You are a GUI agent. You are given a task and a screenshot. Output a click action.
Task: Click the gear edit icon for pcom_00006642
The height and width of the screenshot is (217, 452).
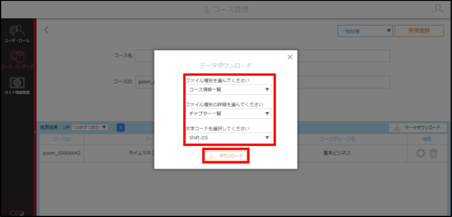pos(421,153)
